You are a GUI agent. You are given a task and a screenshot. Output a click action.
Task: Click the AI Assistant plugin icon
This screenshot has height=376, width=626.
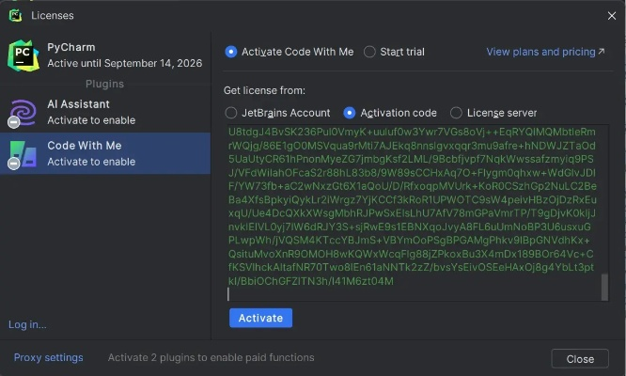coord(22,112)
